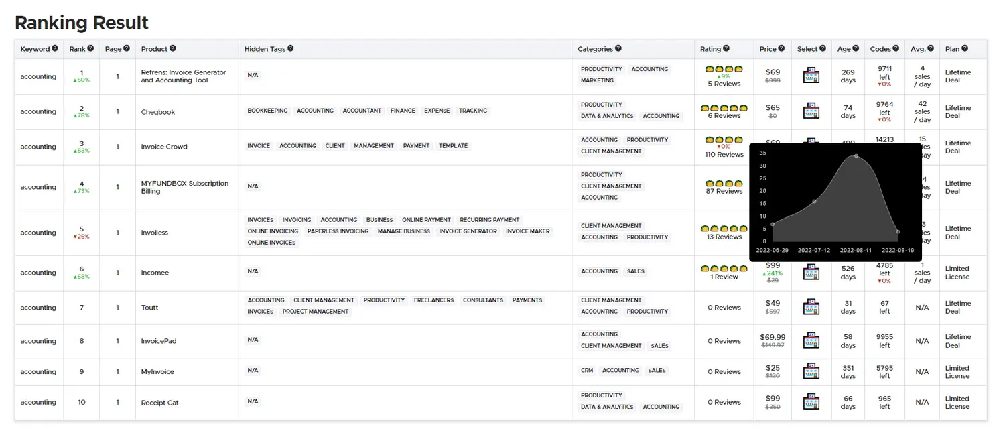
Task: Click the CRM category tag for MyInvoice
Action: (x=587, y=370)
